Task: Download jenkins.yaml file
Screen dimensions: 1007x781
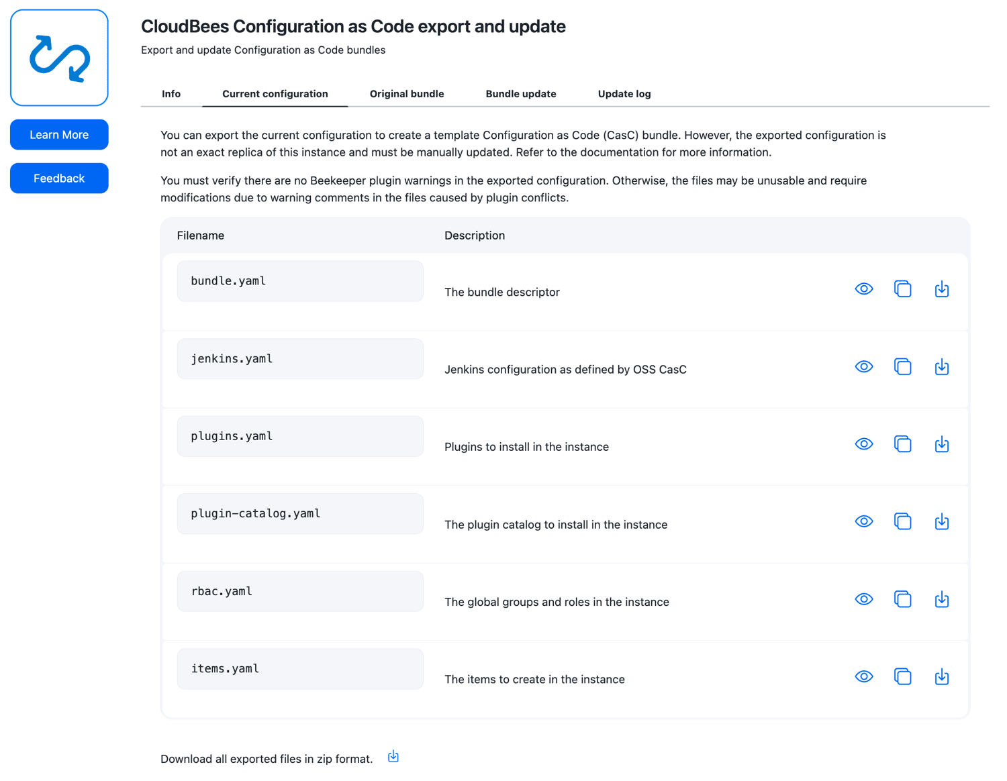Action: [x=942, y=366]
